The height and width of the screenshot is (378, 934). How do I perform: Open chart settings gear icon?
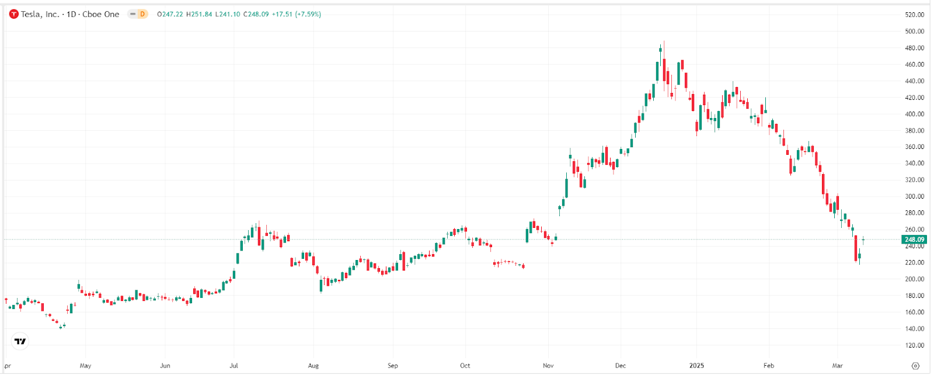[x=915, y=366]
